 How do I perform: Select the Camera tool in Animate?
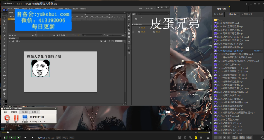tap(4, 90)
